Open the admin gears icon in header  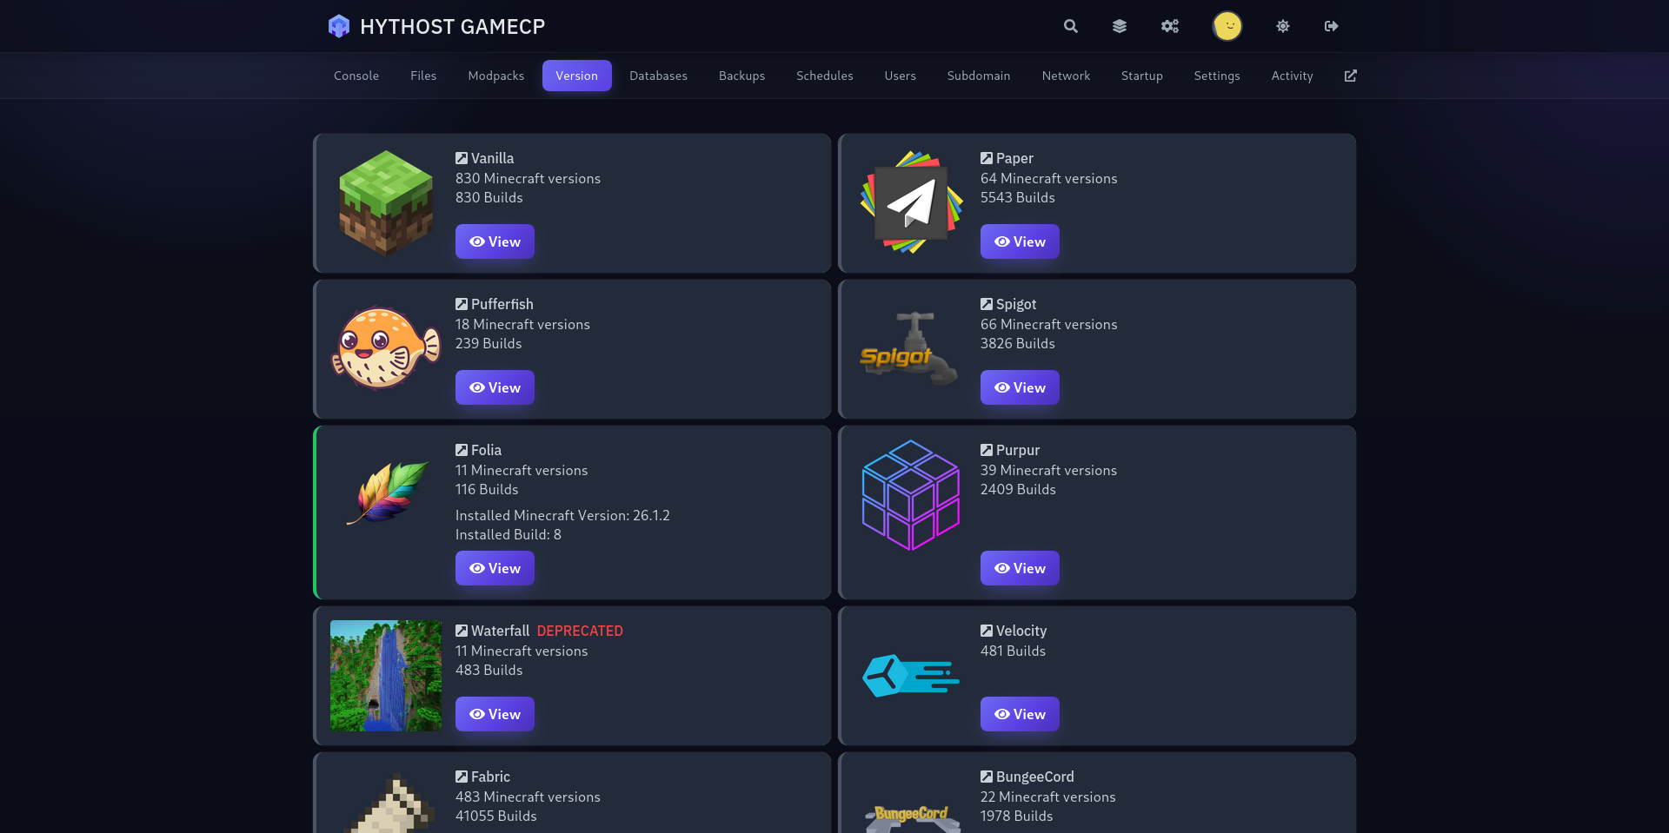pyautogui.click(x=1170, y=26)
